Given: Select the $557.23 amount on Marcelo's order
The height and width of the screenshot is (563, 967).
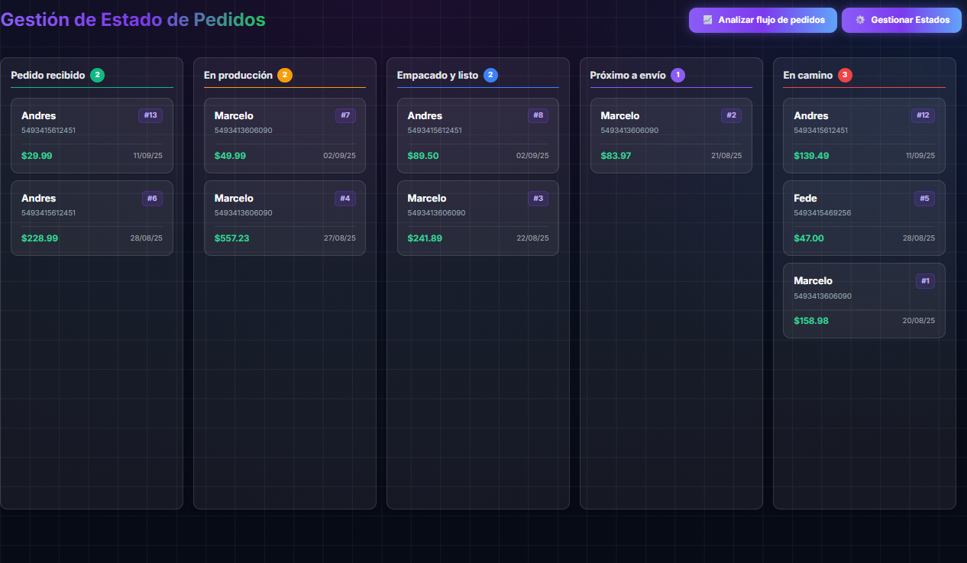Looking at the screenshot, I should pyautogui.click(x=232, y=238).
